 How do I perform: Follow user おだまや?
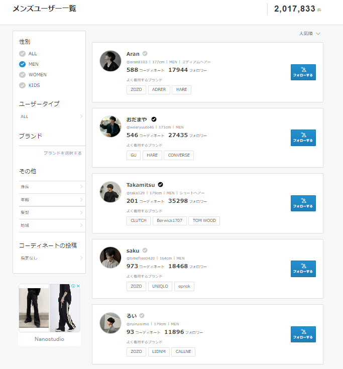pyautogui.click(x=303, y=138)
